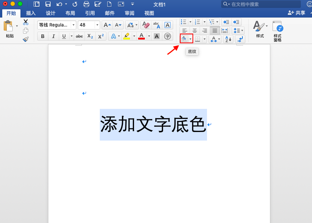Apply distributed alignment icon
The image size is (312, 223).
tap(225, 31)
